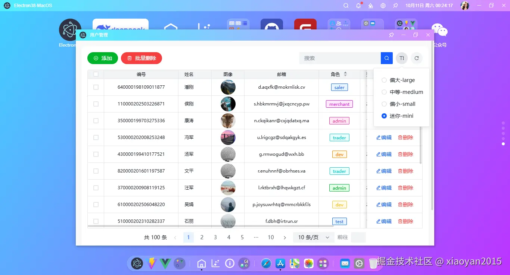The width and height of the screenshot is (510, 275).
Task: Click the green 添加 button
Action: pos(102,58)
